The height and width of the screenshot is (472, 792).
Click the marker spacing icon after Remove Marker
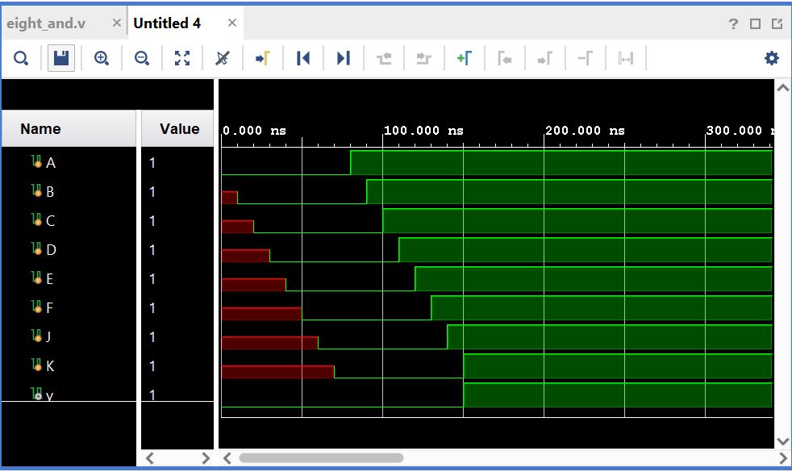(625, 59)
